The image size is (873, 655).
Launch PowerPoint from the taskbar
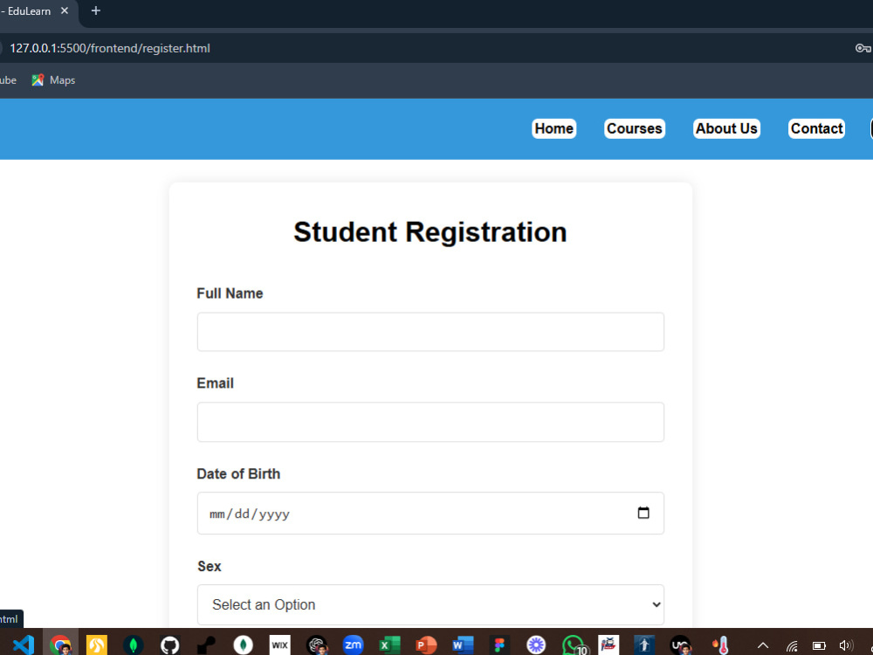(426, 645)
